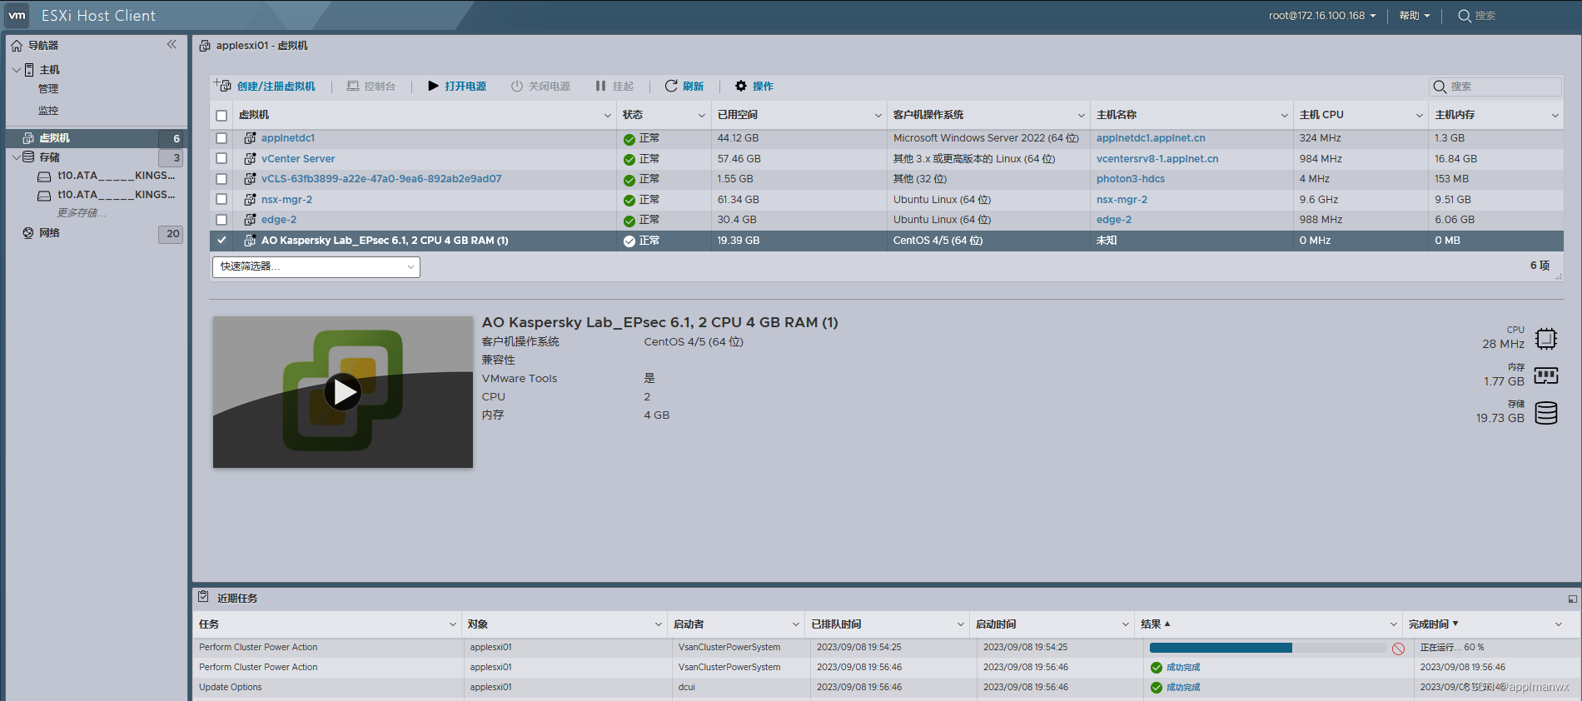Minimize the recent tasks panel with the corner icon
1582x701 pixels.
coord(1572,599)
